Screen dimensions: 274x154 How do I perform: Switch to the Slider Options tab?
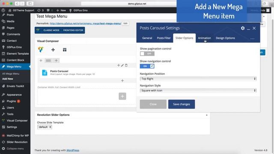pyautogui.click(x=185, y=38)
